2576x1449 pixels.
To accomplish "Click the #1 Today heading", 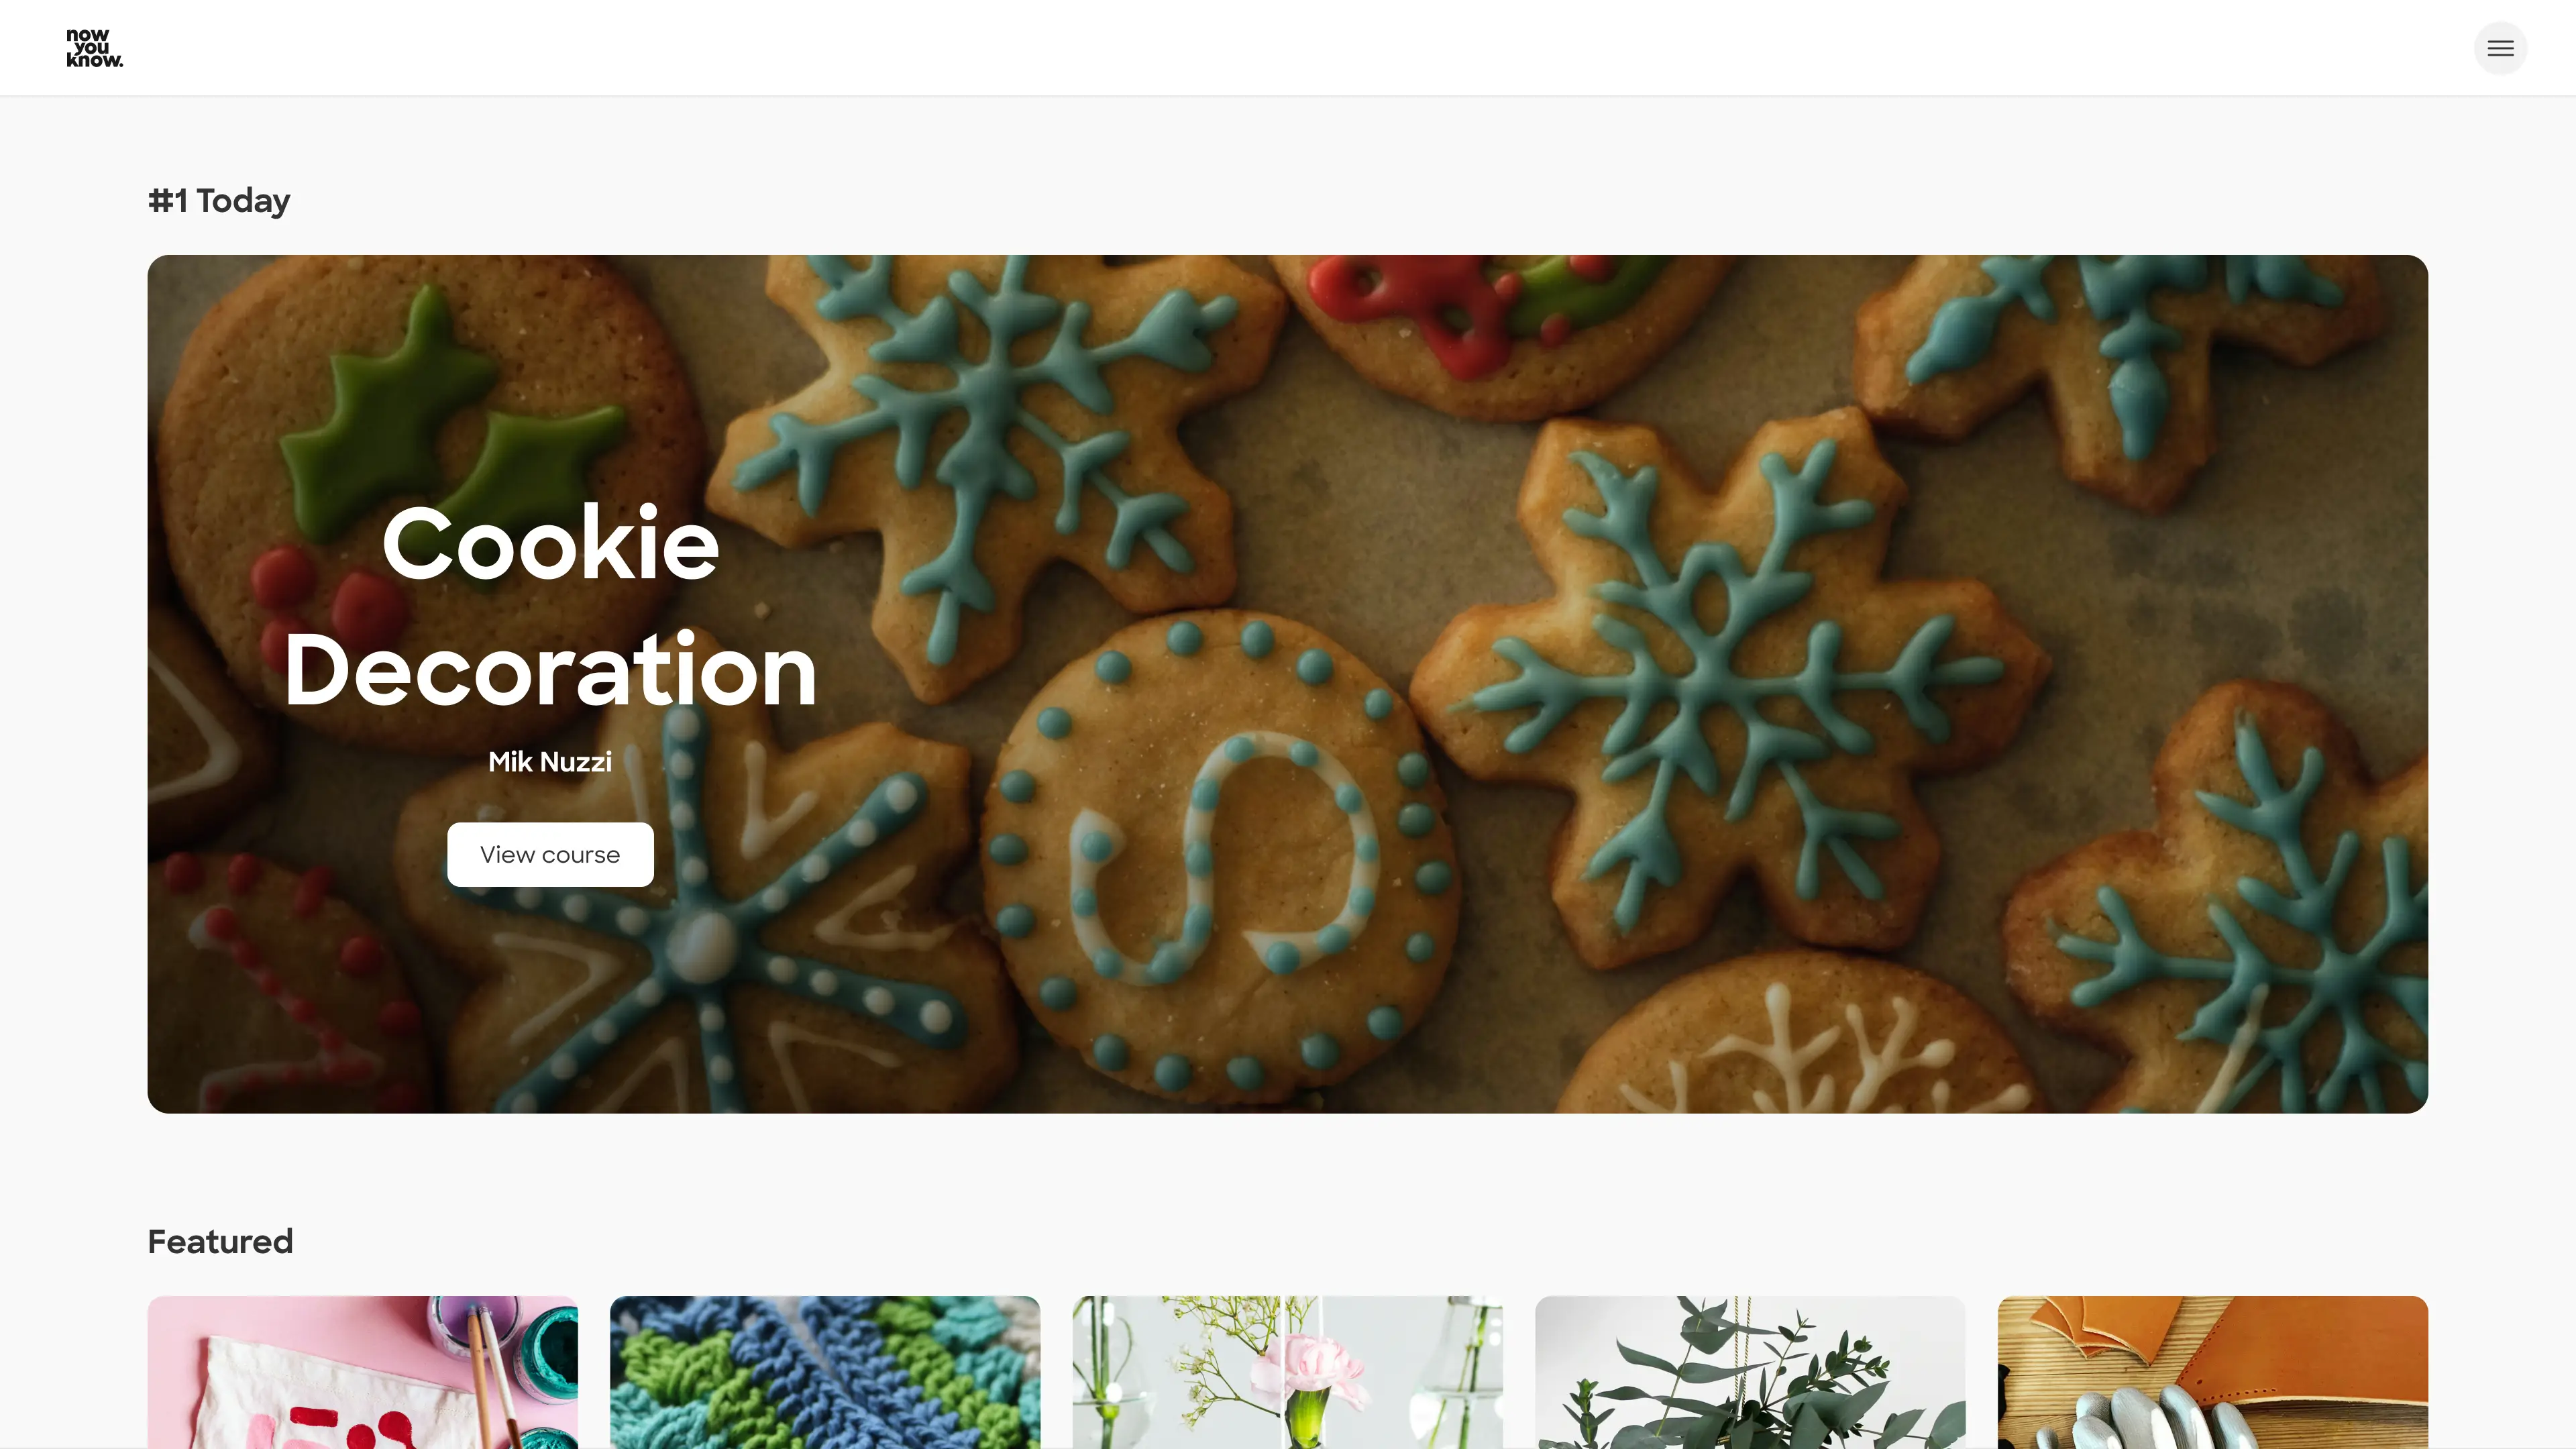I will [219, 200].
